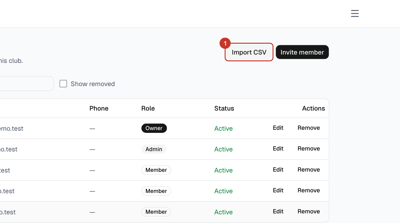Toggle the Show removed checkbox
Image resolution: width=400 pixels, height=223 pixels.
pyautogui.click(x=63, y=84)
